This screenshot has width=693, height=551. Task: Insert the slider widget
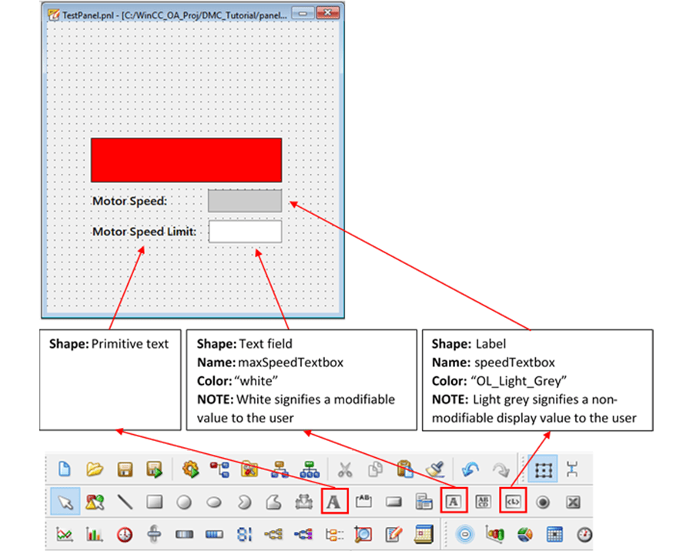pos(154,534)
